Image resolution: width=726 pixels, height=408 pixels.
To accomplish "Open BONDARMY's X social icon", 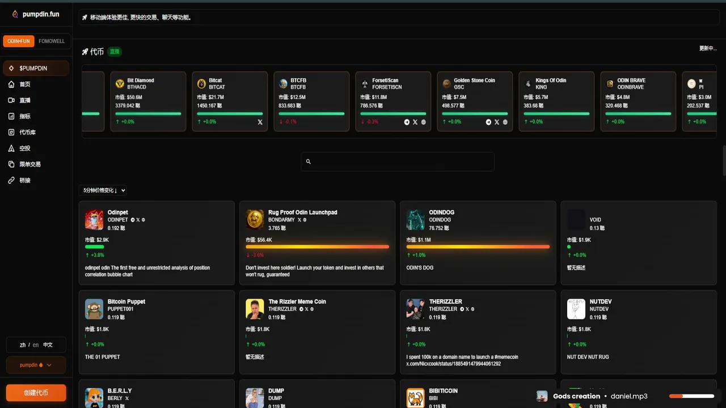I will 299,220.
